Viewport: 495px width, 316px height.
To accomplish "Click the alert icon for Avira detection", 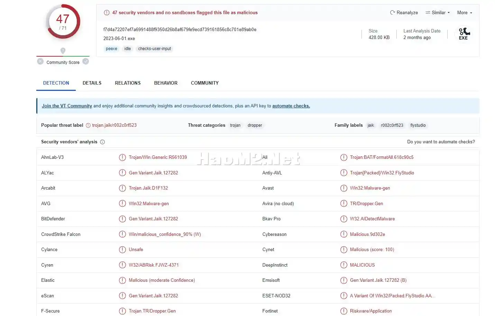I will coord(343,203).
